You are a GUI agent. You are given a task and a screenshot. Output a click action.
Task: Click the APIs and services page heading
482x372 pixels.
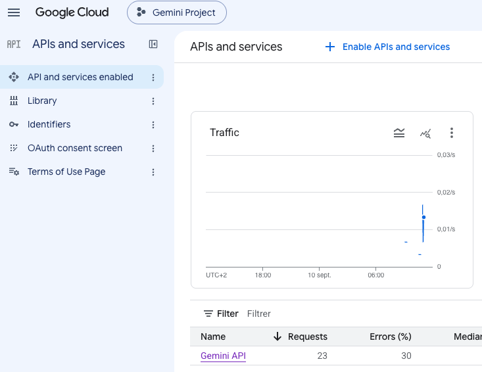[x=236, y=47]
